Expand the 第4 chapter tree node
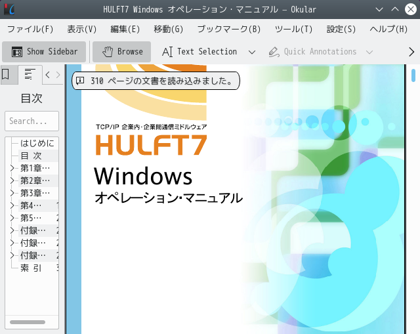 [12, 205]
